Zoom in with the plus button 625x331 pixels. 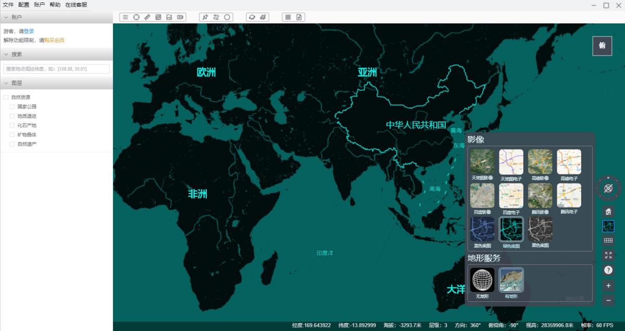tap(608, 285)
